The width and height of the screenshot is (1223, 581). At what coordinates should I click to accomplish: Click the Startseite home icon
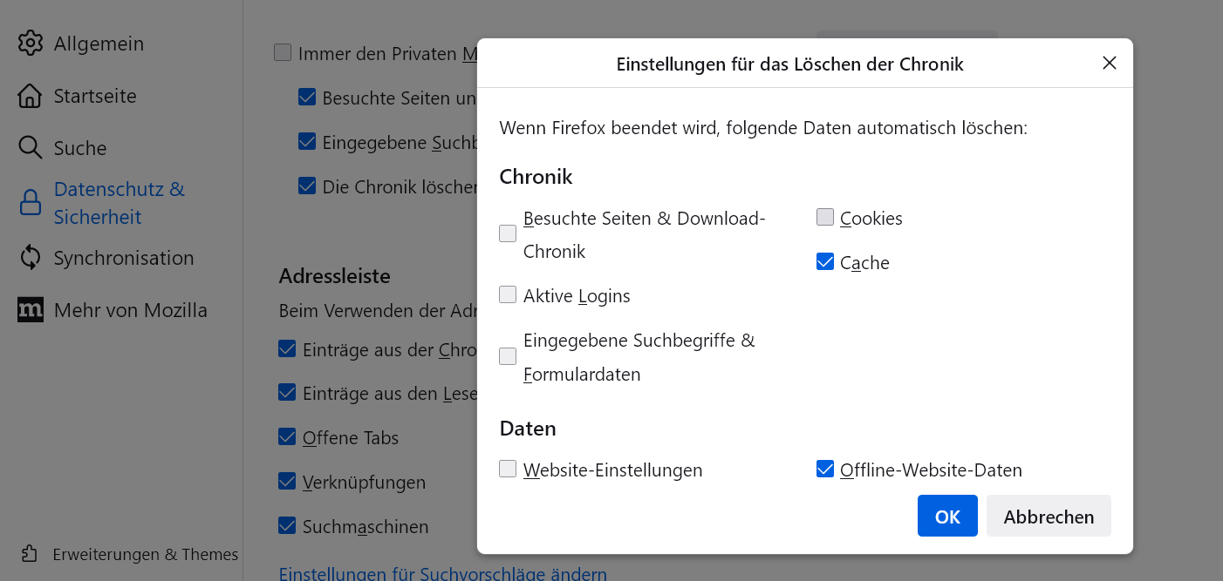[31, 96]
